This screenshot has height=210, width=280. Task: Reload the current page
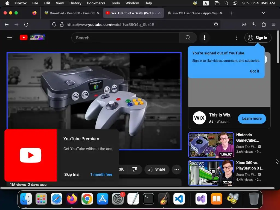point(26,24)
